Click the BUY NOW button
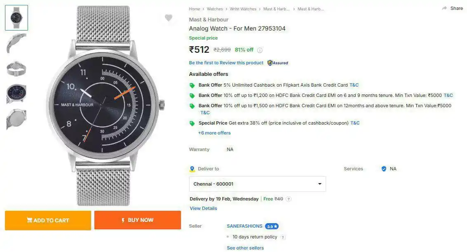The width and height of the screenshot is (467, 252). click(x=137, y=220)
